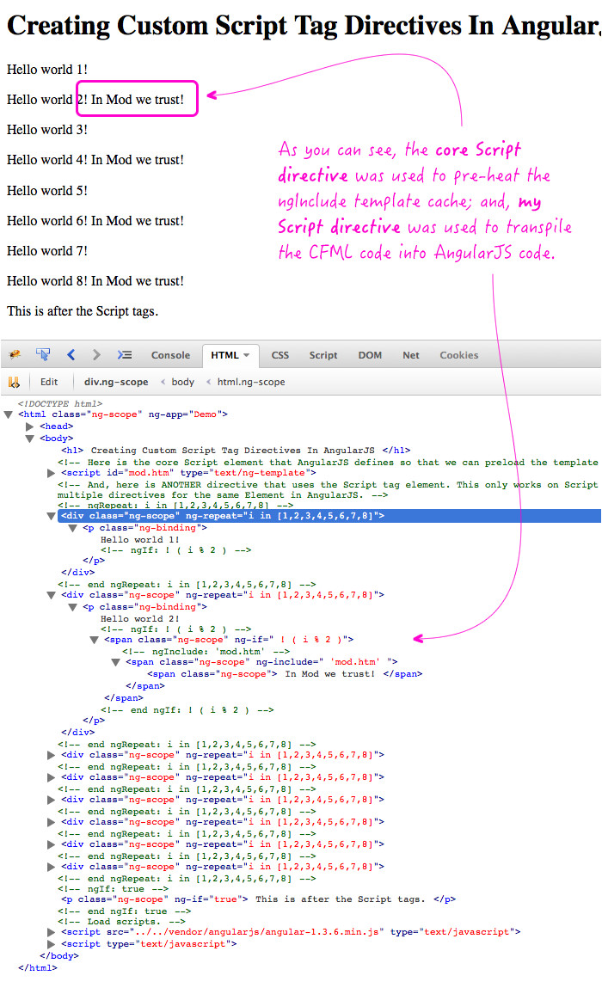Select the html.ng-scope breadcrumb
602x994 pixels.
pyautogui.click(x=251, y=382)
